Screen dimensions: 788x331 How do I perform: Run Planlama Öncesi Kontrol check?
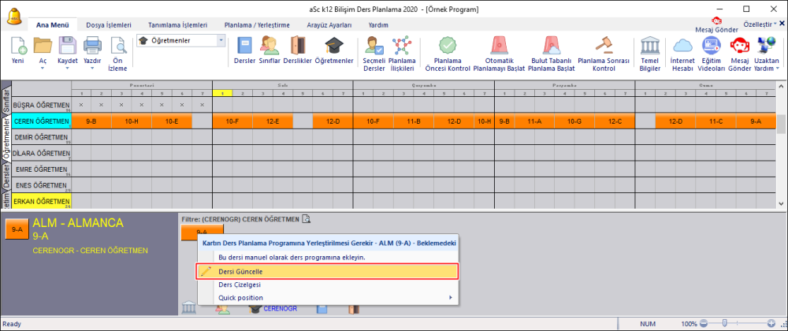pyautogui.click(x=448, y=46)
